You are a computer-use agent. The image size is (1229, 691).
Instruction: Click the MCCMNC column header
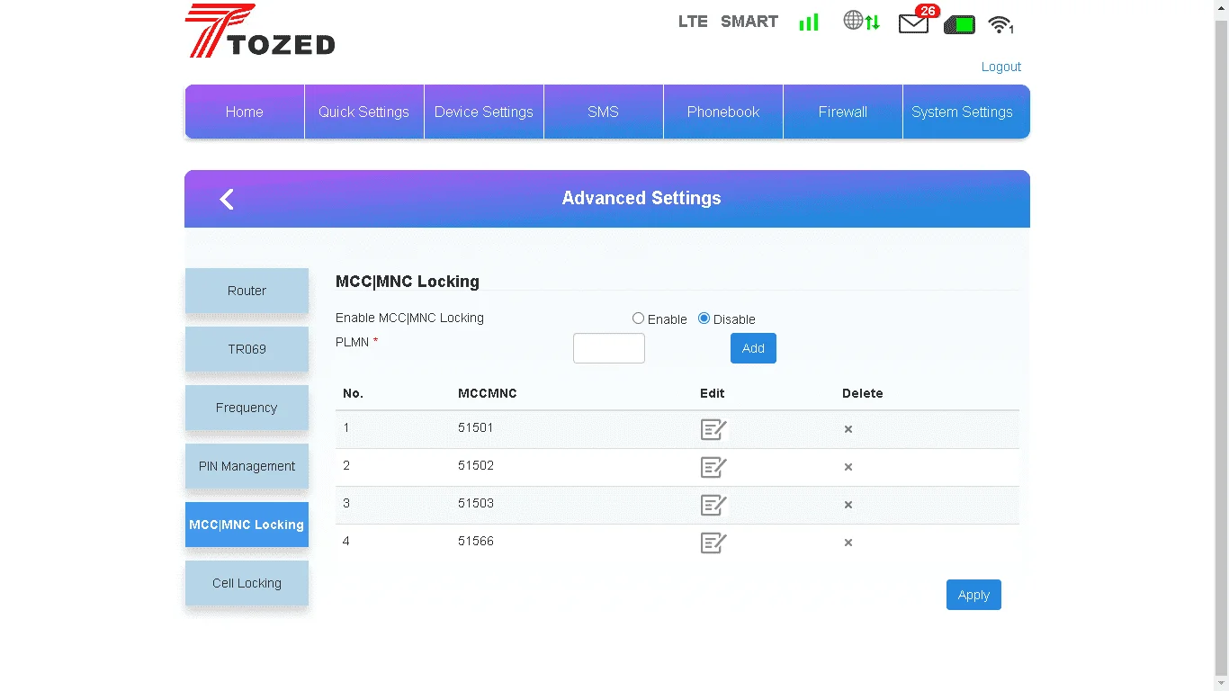[x=488, y=393]
